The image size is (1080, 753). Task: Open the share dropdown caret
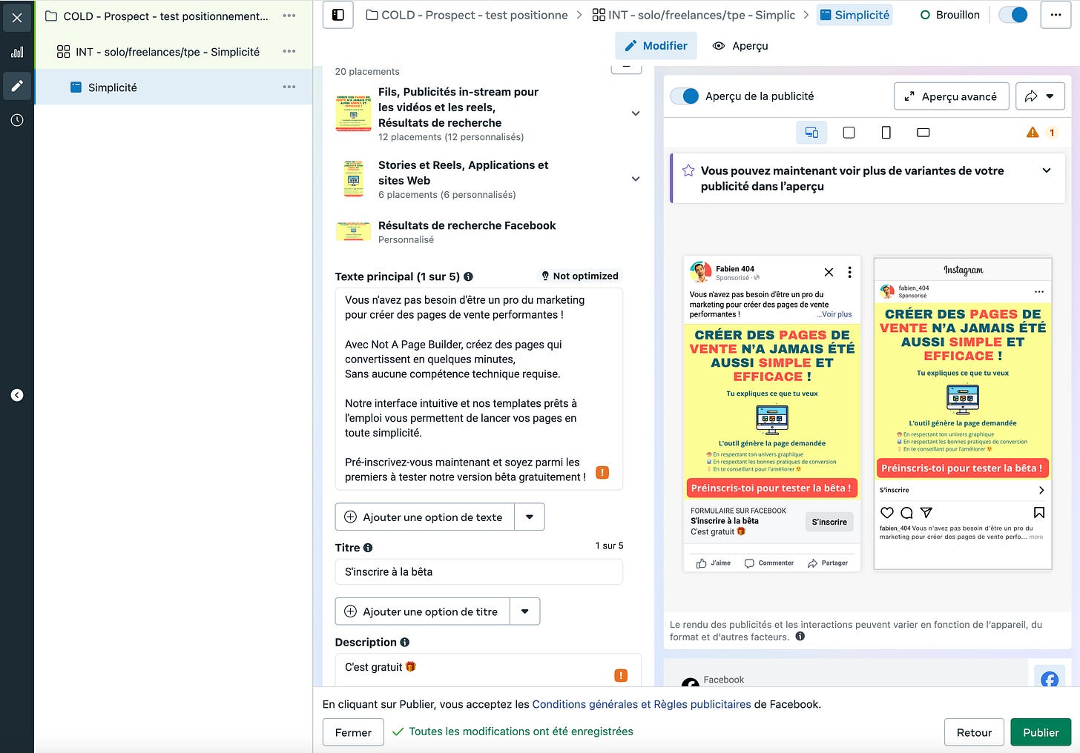click(x=1050, y=96)
